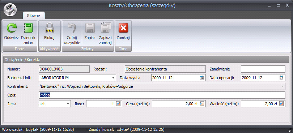
Task: Click the Wprowadził EdytaP status entry
Action: [x=38, y=129]
